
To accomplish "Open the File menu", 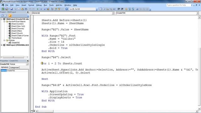I will pyautogui.click(x=7, y=5).
